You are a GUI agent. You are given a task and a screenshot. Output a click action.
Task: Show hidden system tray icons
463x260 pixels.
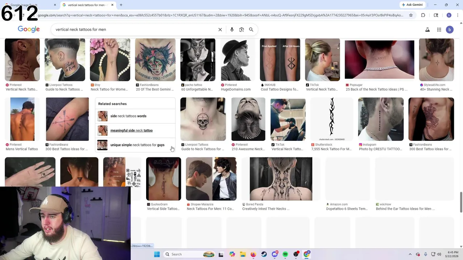[410, 254]
